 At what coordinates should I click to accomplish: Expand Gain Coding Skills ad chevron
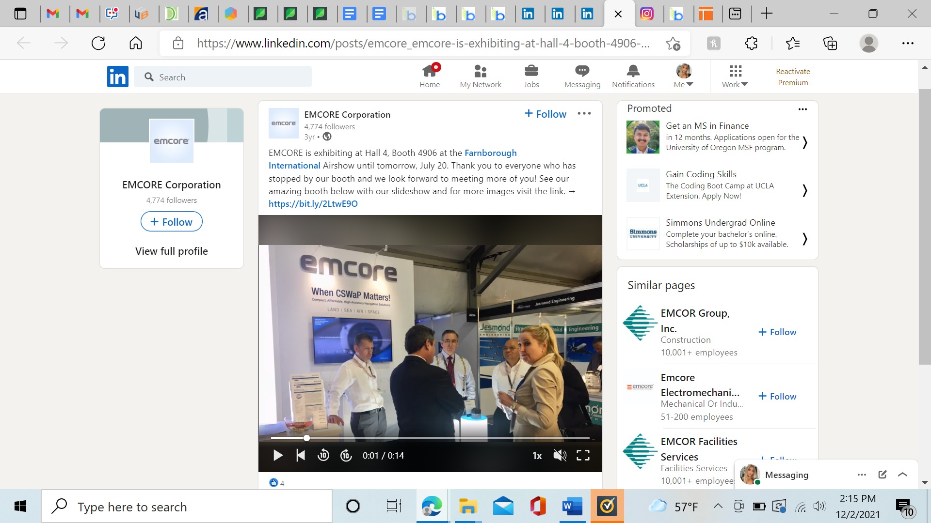click(x=805, y=191)
